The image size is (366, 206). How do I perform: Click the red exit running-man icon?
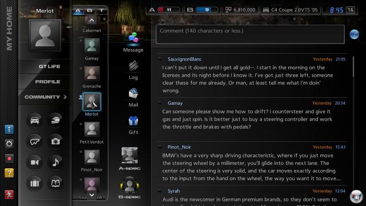pyautogui.click(x=9, y=195)
